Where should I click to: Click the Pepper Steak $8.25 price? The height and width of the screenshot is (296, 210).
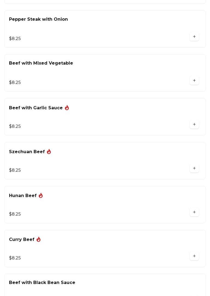tap(15, 39)
